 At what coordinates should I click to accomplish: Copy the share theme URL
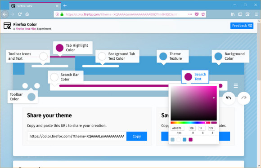point(137,136)
